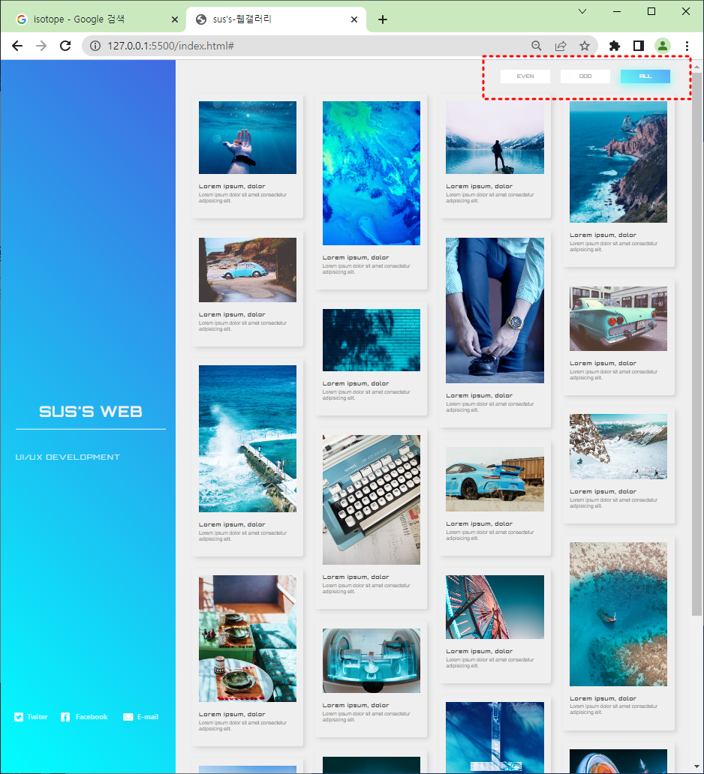Click the browser back arrow
The height and width of the screenshot is (774, 704).
17,46
